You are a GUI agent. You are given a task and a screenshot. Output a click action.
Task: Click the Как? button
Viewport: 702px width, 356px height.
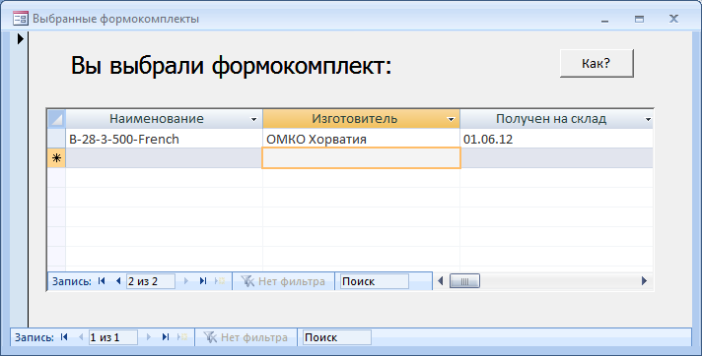point(597,63)
